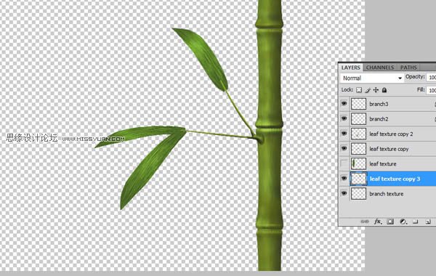The height and width of the screenshot is (276, 436).
Task: Create a new layer icon
Action: pyautogui.click(x=428, y=222)
